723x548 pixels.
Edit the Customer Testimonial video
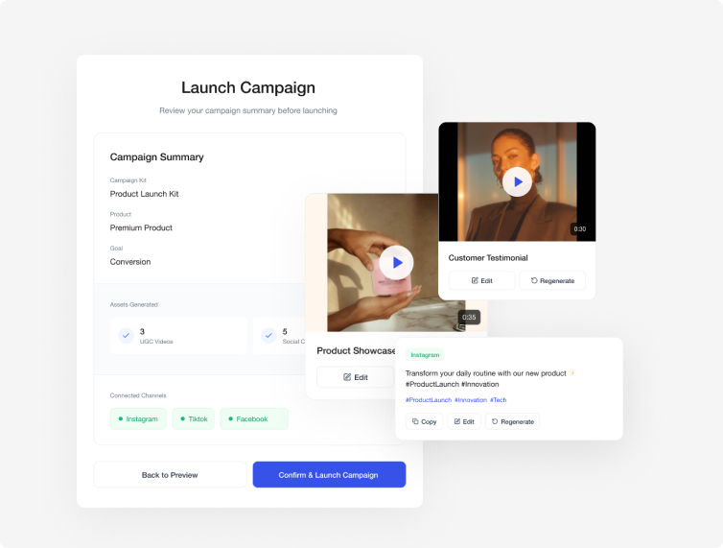(481, 280)
